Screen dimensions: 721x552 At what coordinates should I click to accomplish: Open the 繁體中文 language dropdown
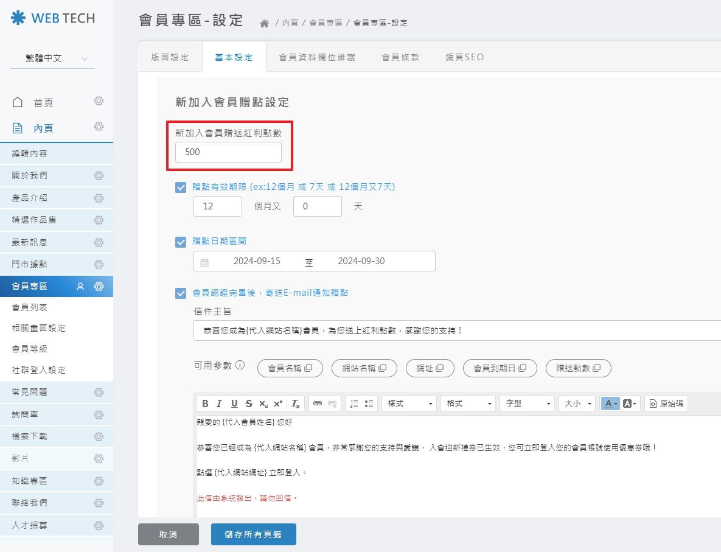pyautogui.click(x=52, y=58)
